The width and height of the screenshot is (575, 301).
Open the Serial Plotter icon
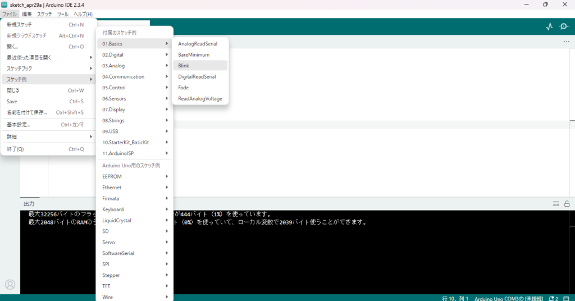[x=549, y=27]
